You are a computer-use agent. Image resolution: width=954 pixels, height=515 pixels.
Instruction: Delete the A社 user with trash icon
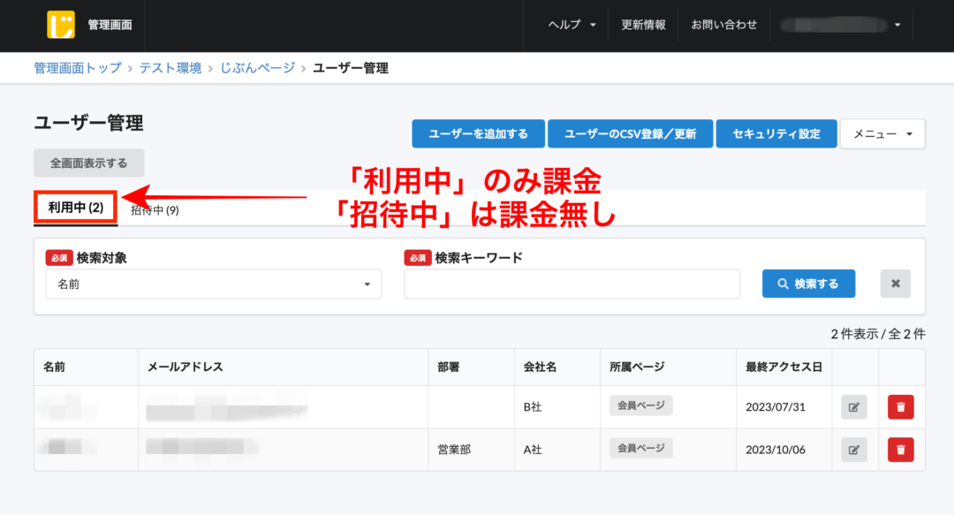(x=900, y=450)
